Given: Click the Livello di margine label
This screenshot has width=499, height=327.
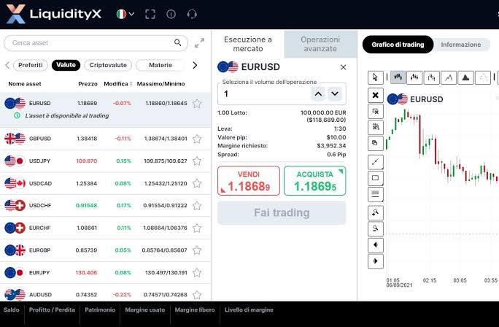Looking at the screenshot, I should click(249, 309).
